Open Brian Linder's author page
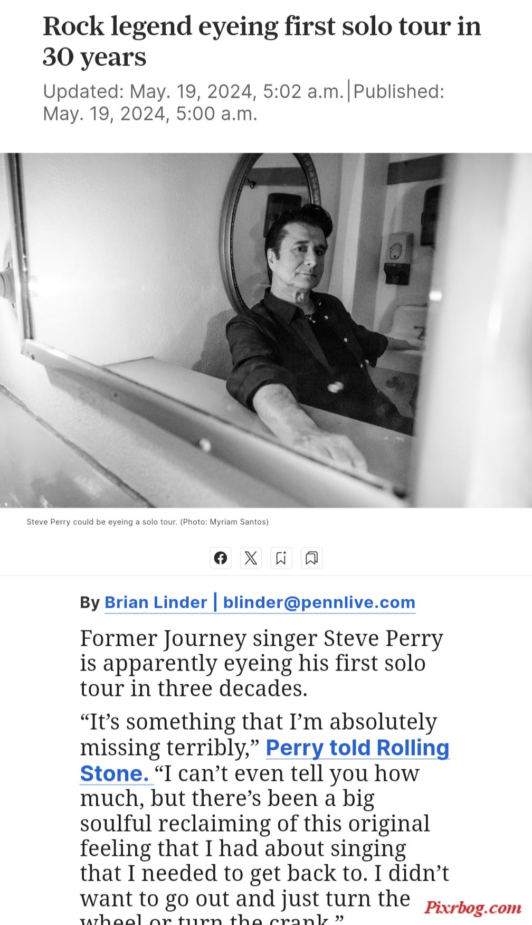The width and height of the screenshot is (532, 925). pyautogui.click(x=156, y=602)
